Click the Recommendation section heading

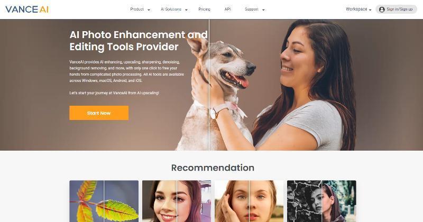pos(213,168)
